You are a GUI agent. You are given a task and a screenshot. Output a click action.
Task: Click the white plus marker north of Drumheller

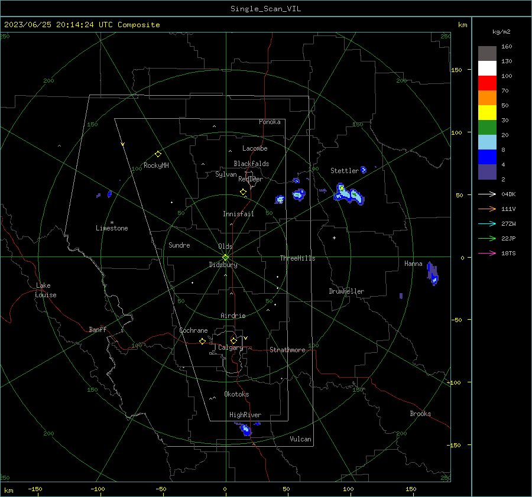(x=334, y=238)
